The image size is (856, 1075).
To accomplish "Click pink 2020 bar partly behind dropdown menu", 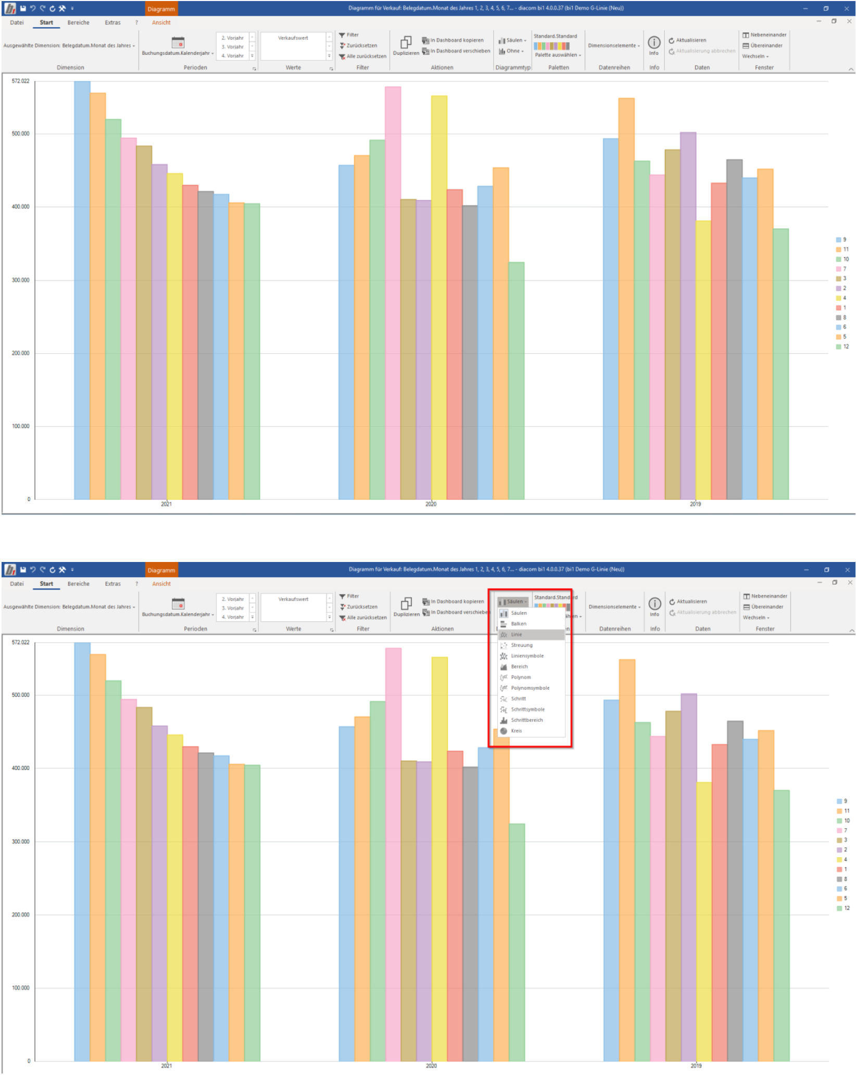I will pyautogui.click(x=393, y=854).
